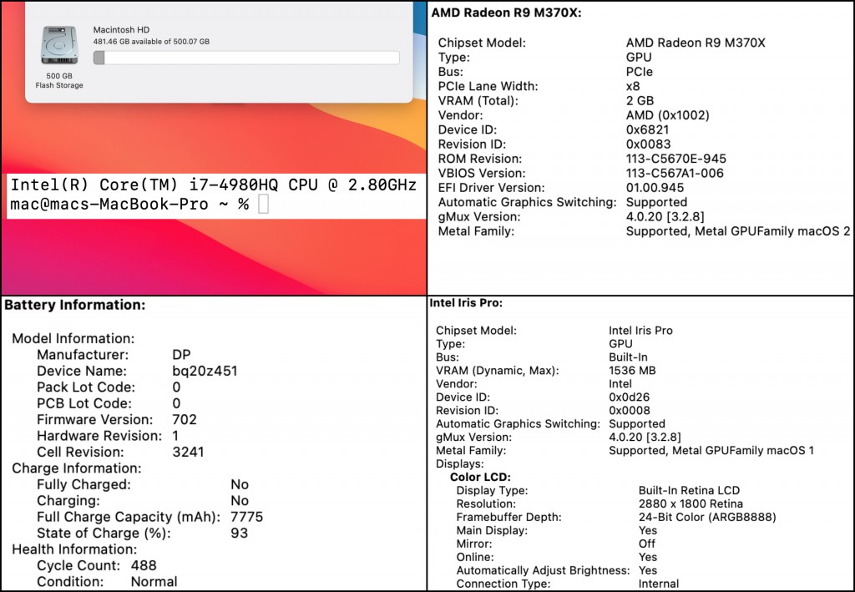Click the Macintosh HD drive icon
The image size is (855, 592).
pyautogui.click(x=59, y=45)
